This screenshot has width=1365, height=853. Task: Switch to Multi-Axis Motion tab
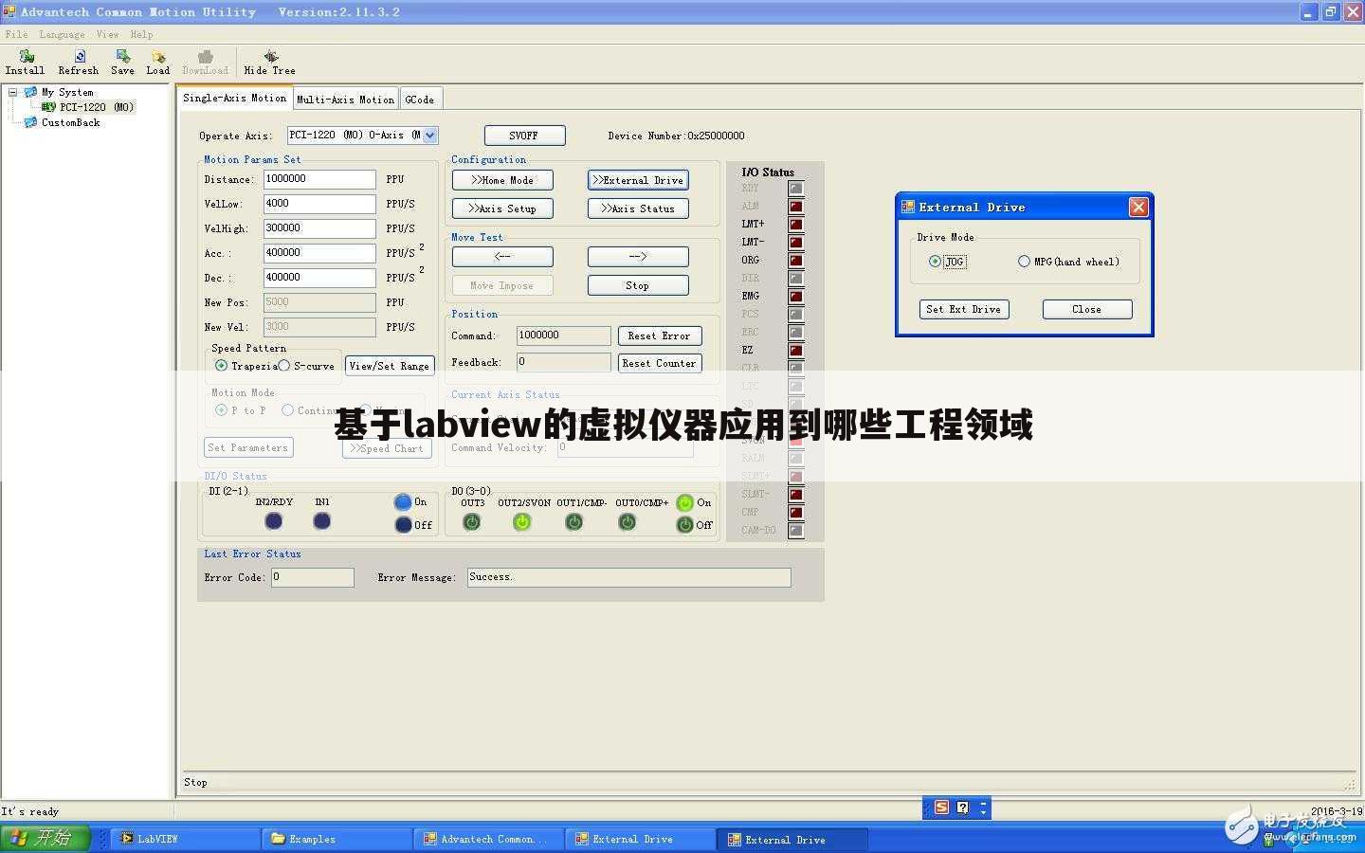point(345,100)
